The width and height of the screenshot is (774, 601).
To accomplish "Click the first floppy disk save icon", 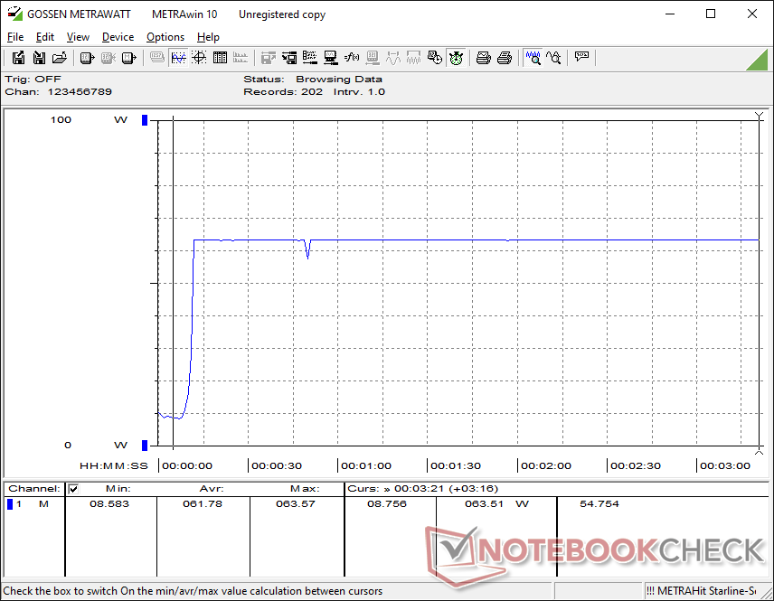I will (18, 58).
